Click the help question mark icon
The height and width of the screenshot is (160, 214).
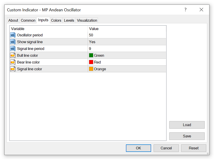pos(186,10)
